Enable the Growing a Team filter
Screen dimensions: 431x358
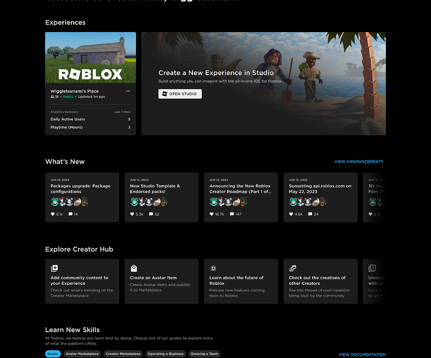click(204, 354)
